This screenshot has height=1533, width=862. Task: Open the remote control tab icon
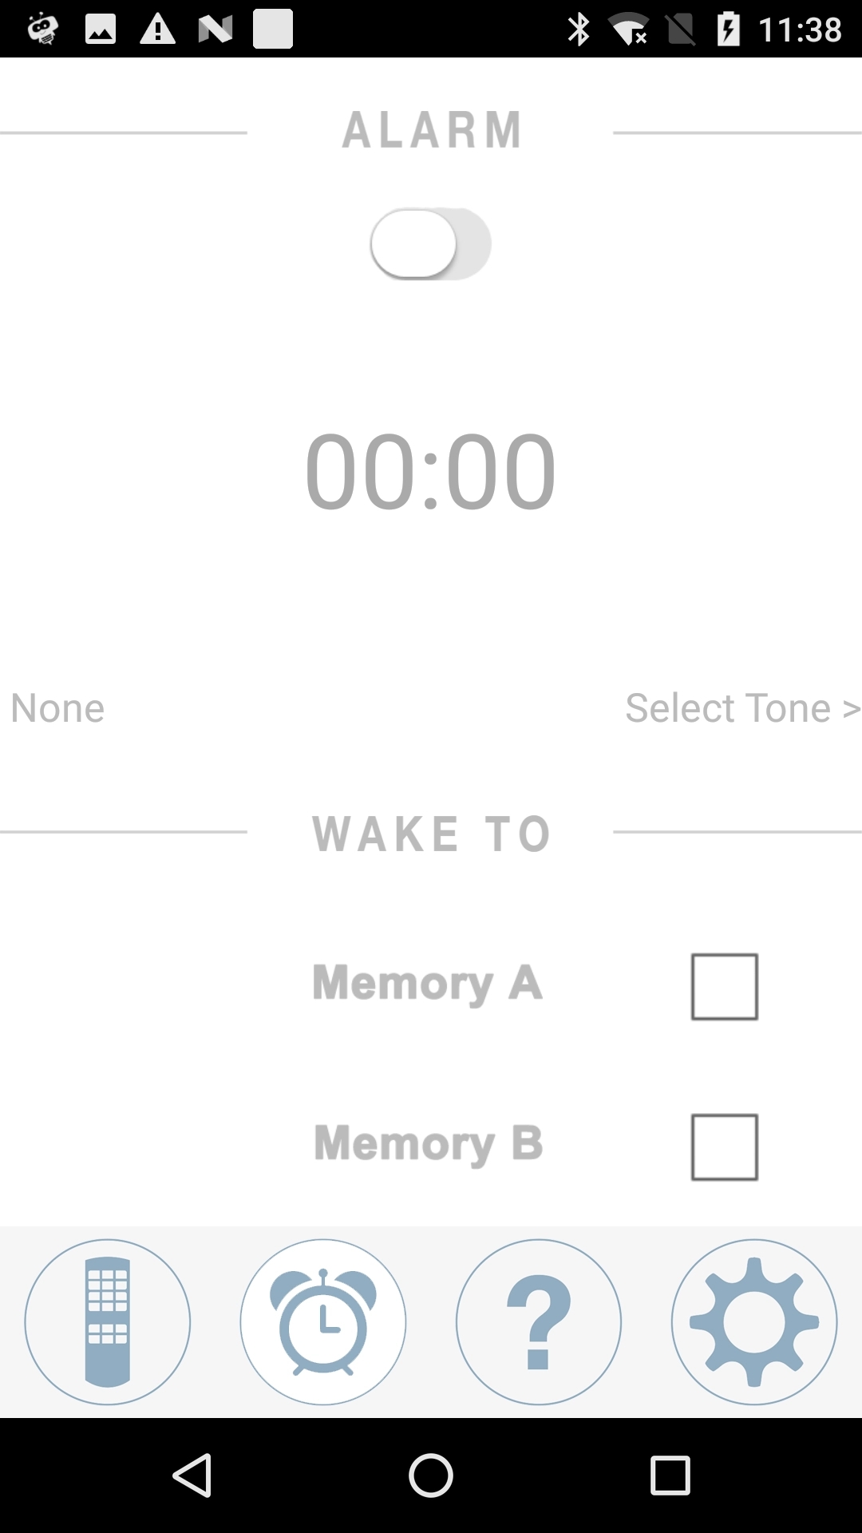(108, 1321)
